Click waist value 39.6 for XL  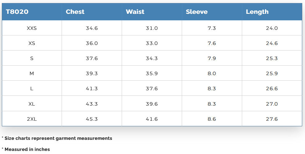click(152, 104)
